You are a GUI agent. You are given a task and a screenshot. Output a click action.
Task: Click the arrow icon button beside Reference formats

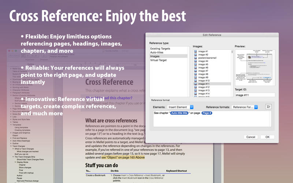tap(268, 107)
